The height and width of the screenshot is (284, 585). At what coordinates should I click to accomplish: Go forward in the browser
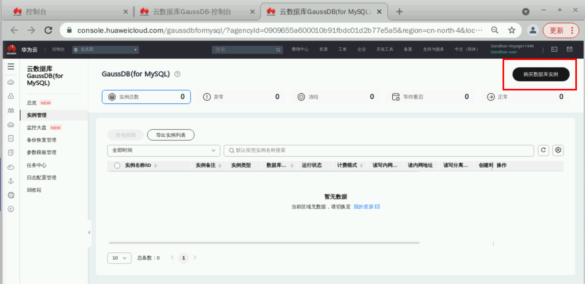31,30
